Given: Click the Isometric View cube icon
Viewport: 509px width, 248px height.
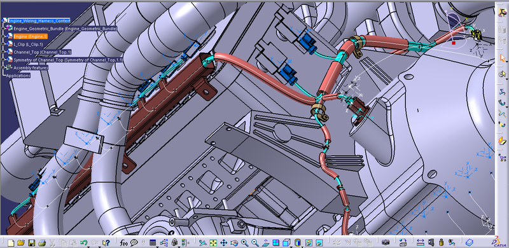Looking at the screenshot, I should coord(286,242).
